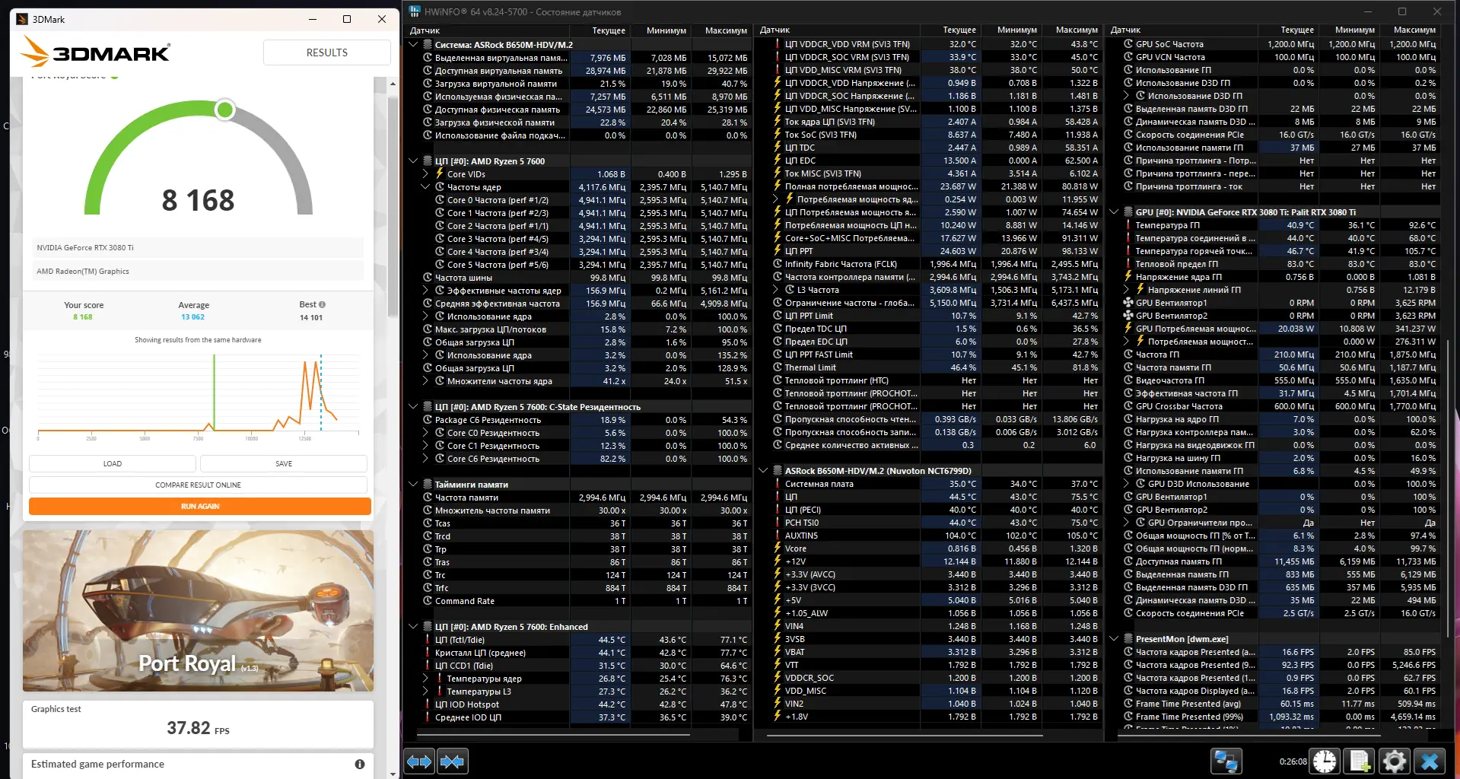
Task: Click thermometer icon of Температура ГП row
Action: click(1128, 225)
